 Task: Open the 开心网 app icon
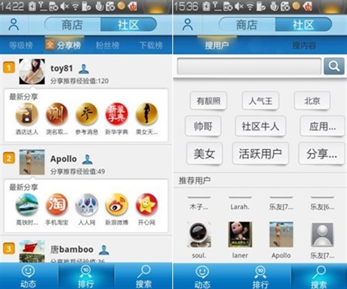146,205
